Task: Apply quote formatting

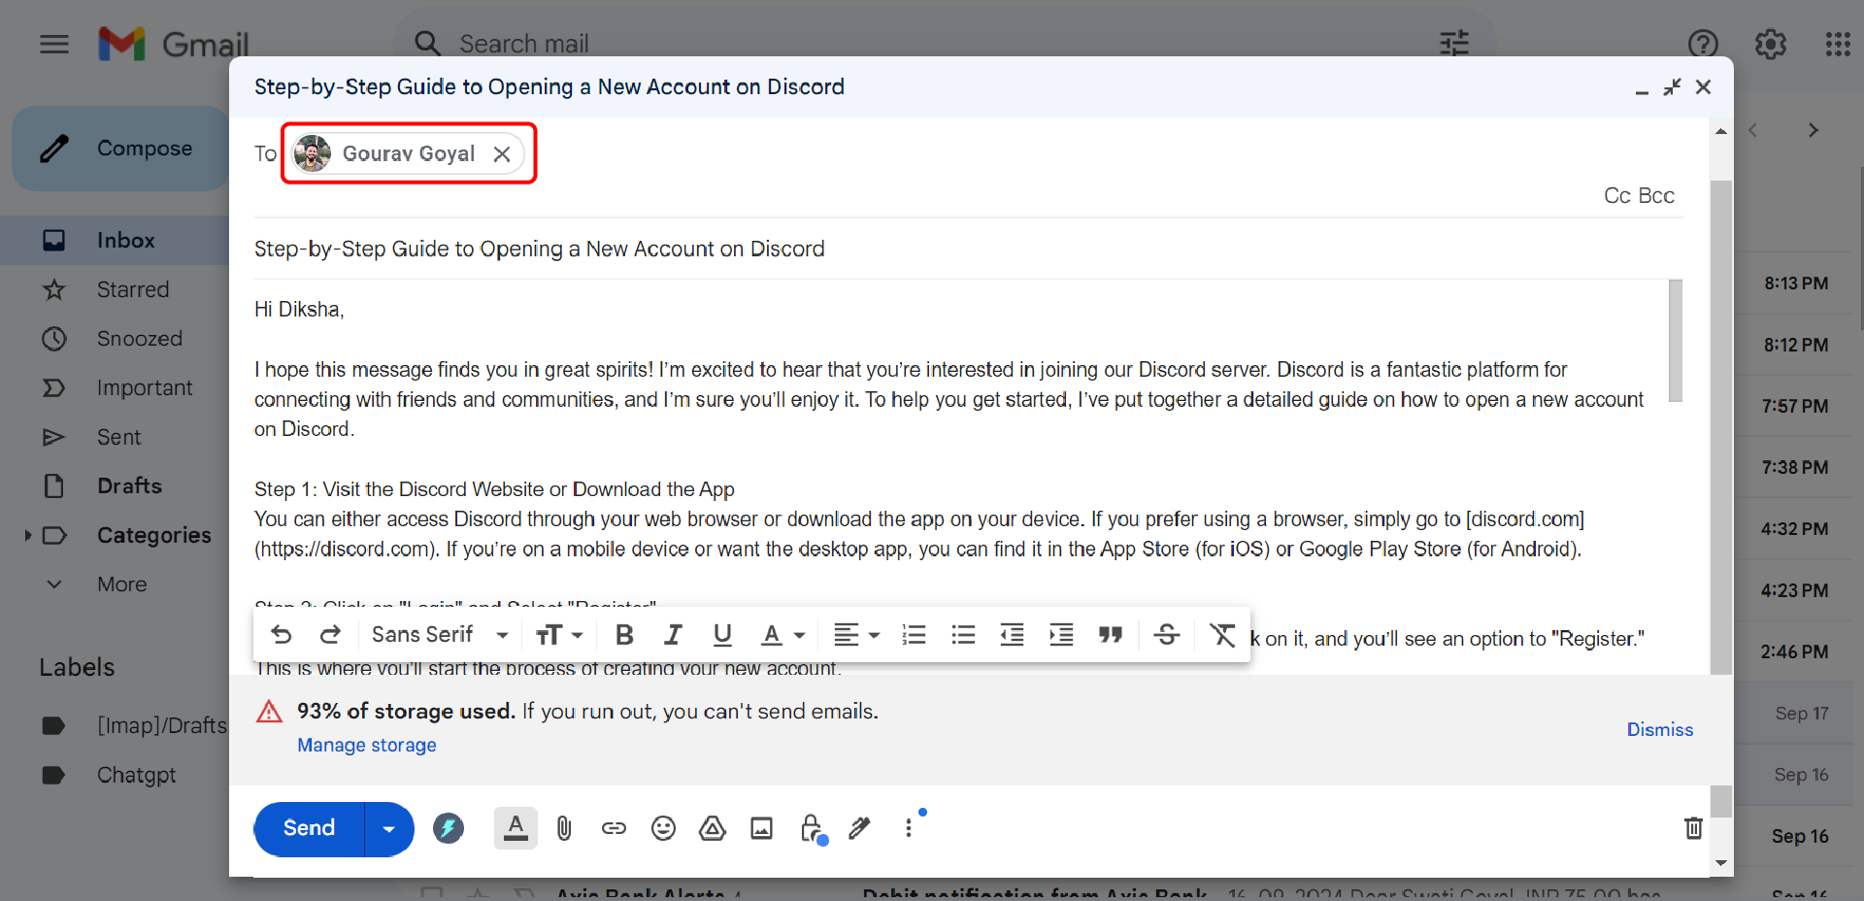Action: 1110,635
